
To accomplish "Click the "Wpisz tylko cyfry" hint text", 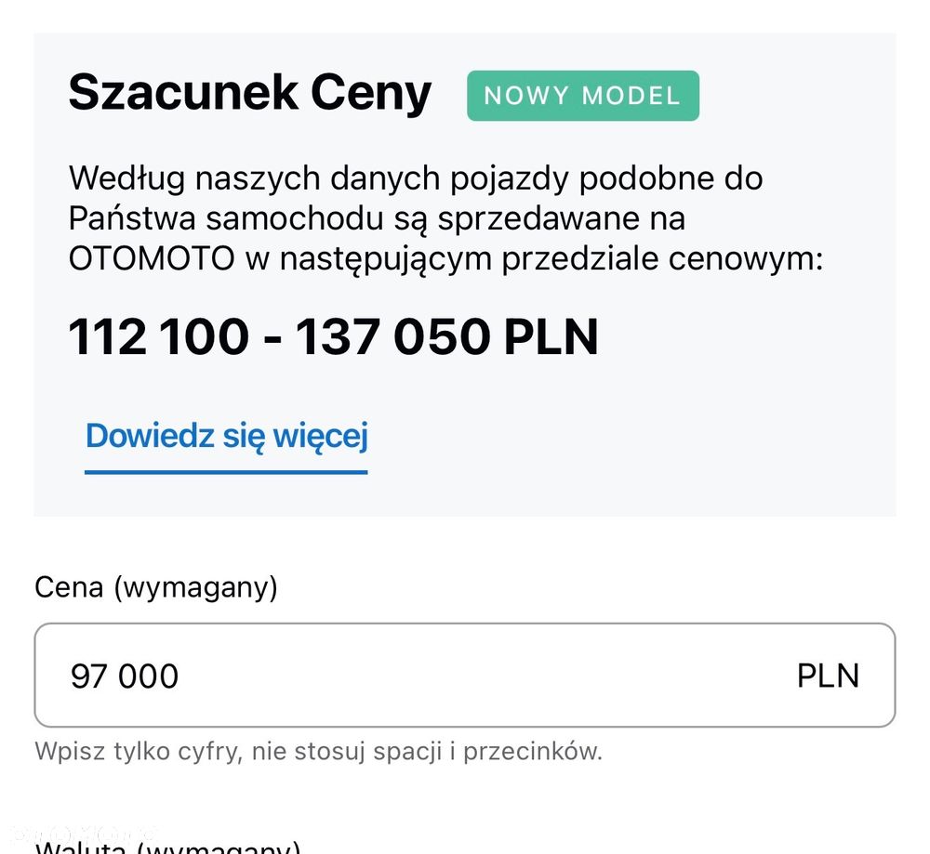I will 318,751.
